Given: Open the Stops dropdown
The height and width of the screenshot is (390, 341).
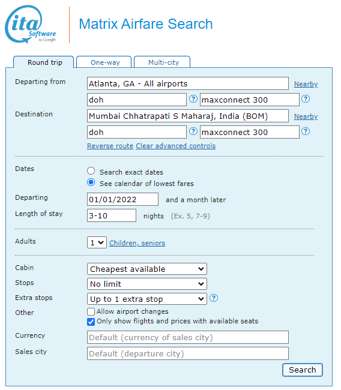Looking at the screenshot, I should [147, 284].
